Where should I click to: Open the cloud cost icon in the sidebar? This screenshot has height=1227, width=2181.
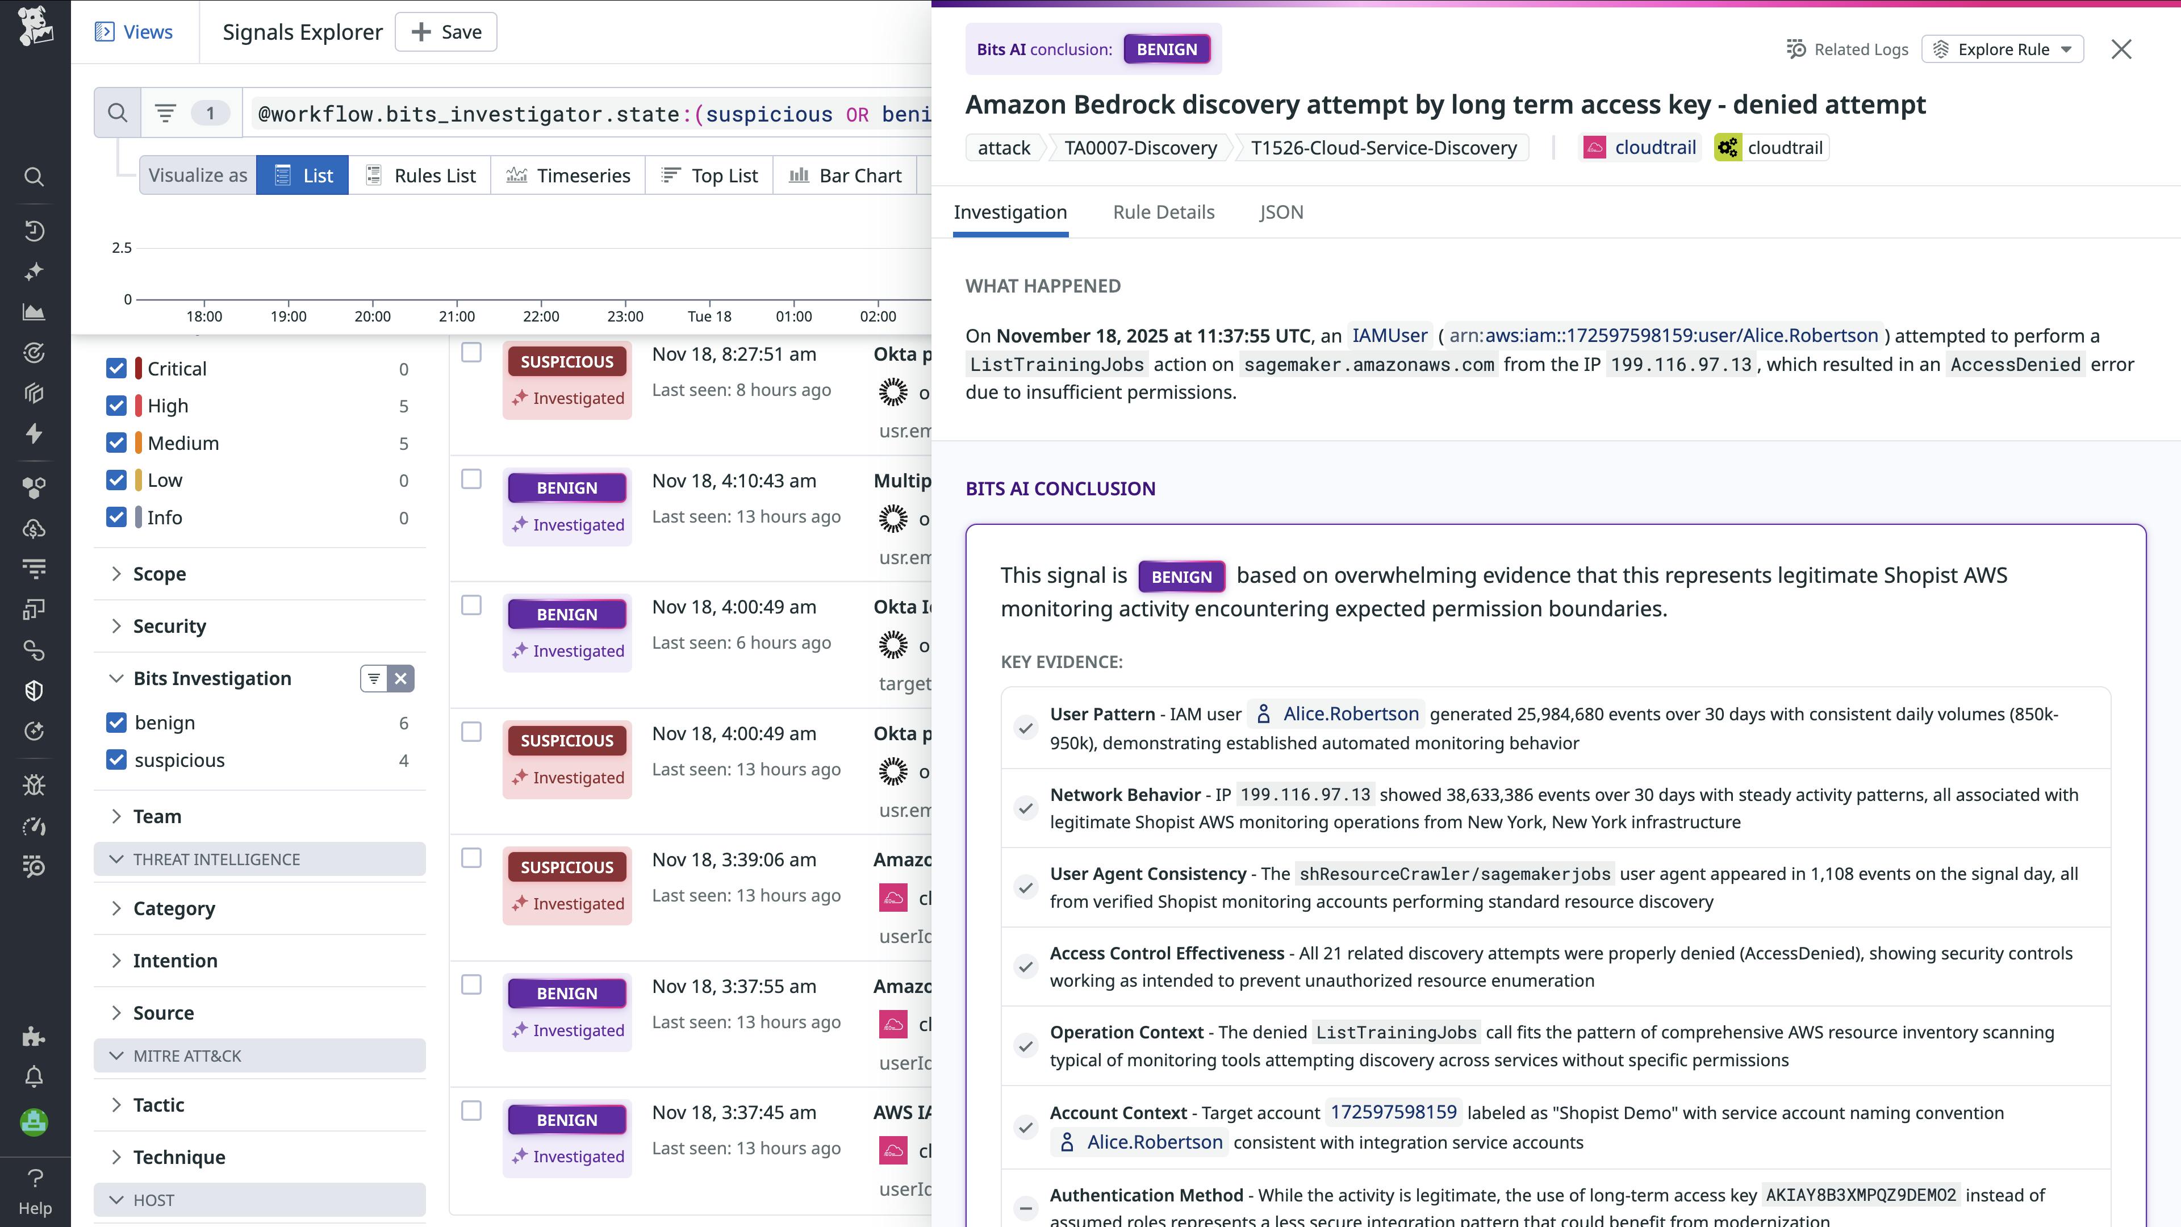click(34, 529)
